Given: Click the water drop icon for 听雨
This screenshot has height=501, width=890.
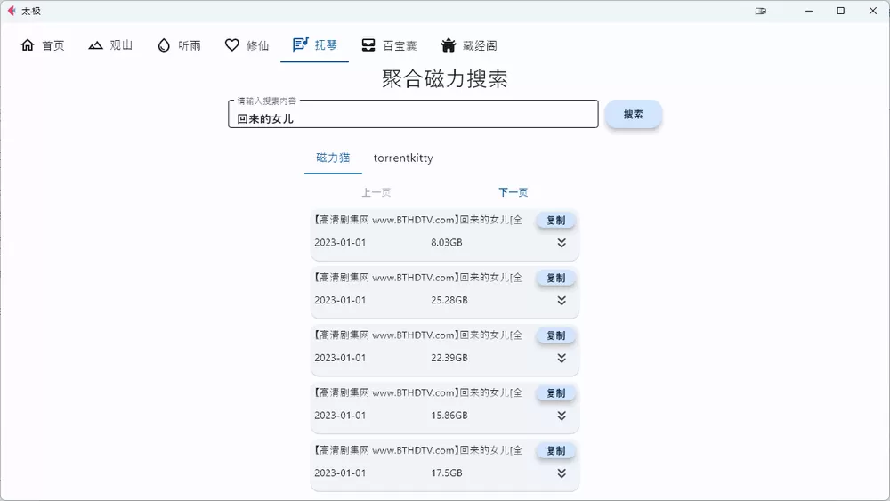Looking at the screenshot, I should [164, 45].
